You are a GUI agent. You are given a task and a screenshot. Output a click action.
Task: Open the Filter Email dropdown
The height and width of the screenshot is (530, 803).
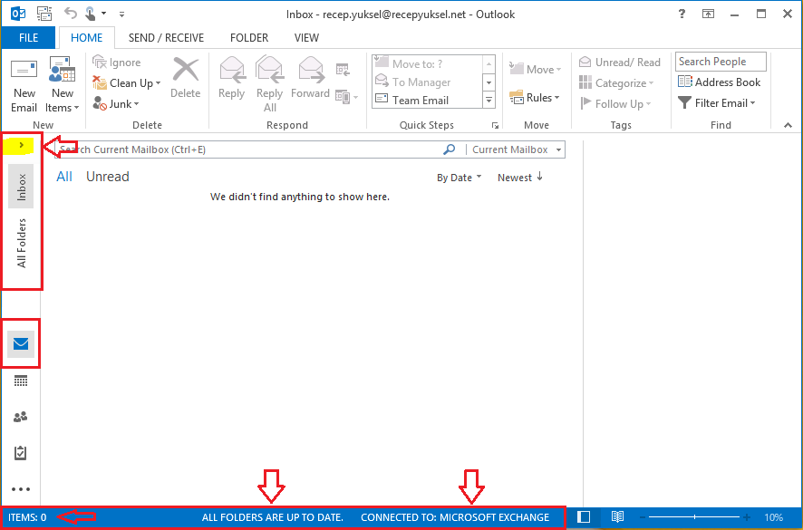click(x=717, y=103)
